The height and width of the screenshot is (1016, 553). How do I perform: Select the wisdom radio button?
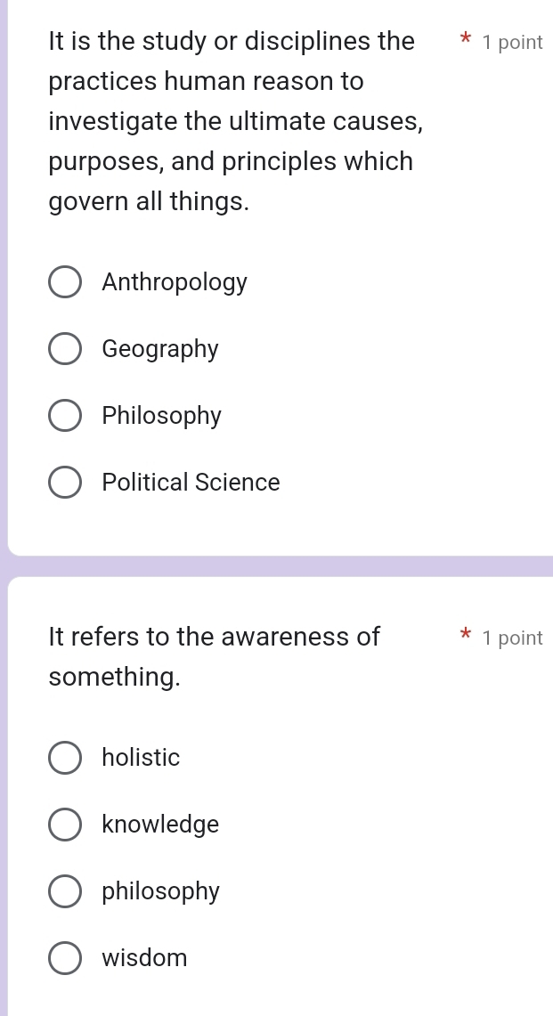(65, 958)
